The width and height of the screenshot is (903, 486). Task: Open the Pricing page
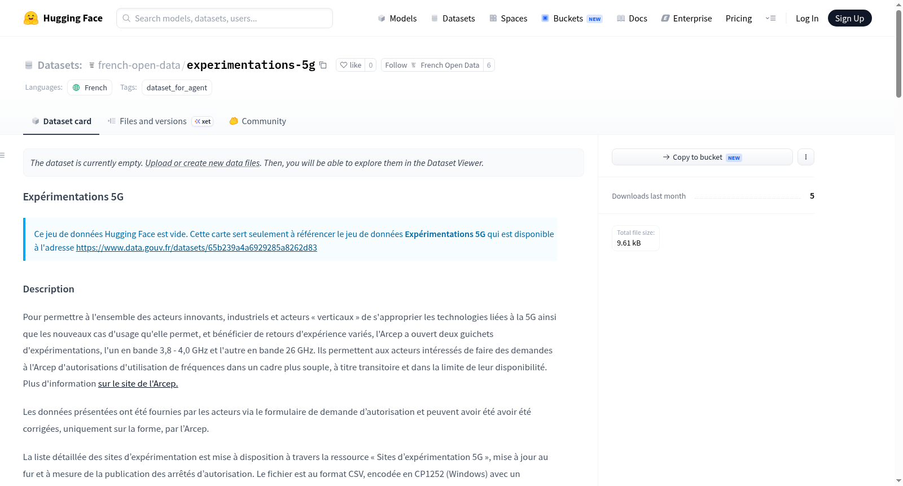[x=739, y=18]
